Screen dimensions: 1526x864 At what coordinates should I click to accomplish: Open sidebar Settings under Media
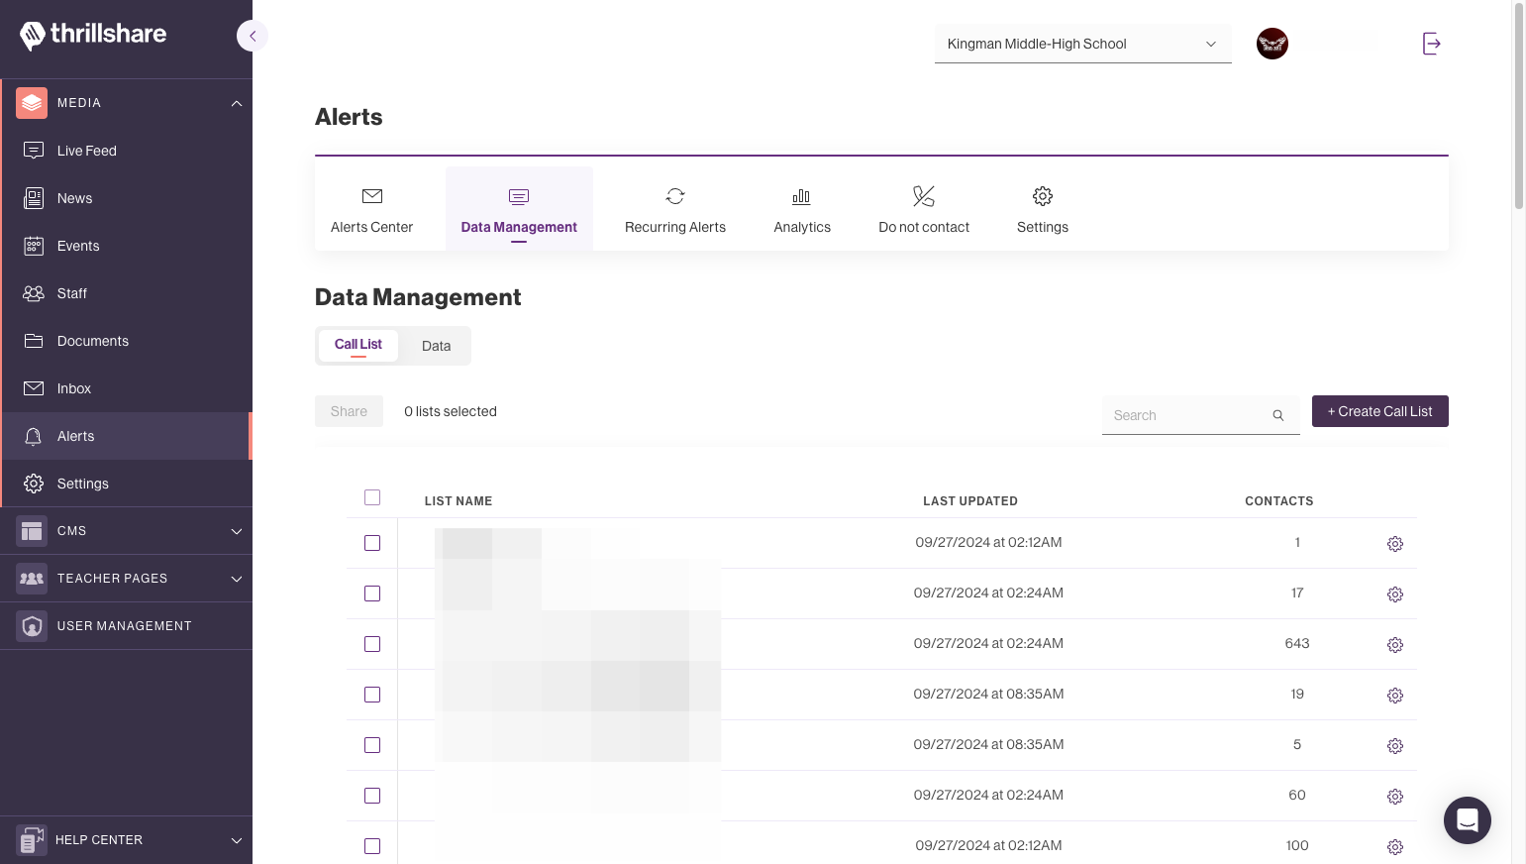click(x=126, y=484)
